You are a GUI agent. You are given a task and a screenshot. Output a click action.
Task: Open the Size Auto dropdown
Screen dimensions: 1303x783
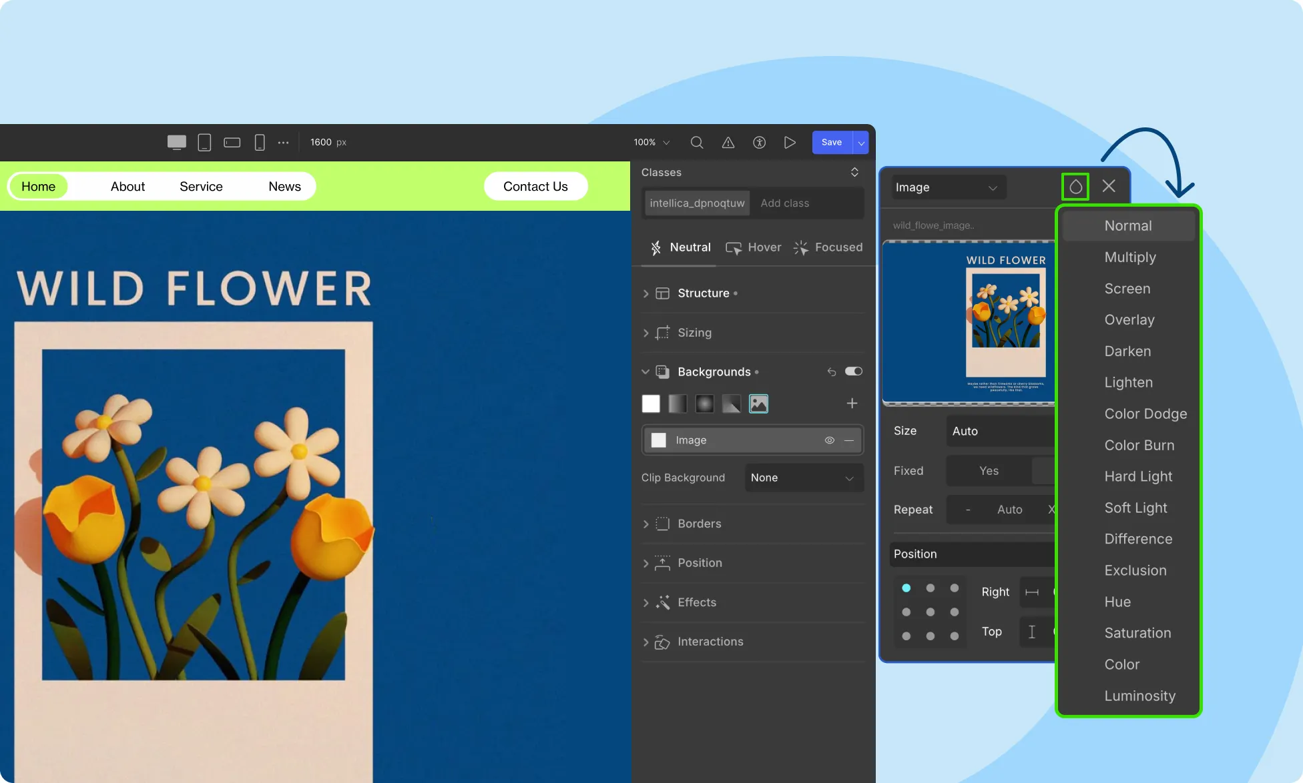(1000, 431)
